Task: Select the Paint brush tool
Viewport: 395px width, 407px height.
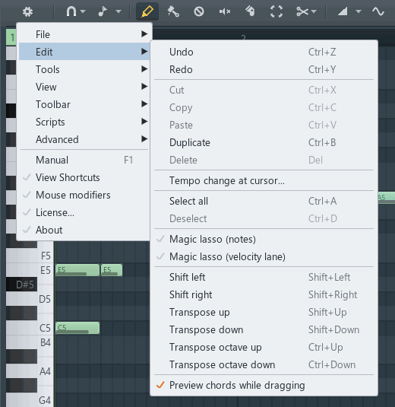Action: pyautogui.click(x=173, y=11)
